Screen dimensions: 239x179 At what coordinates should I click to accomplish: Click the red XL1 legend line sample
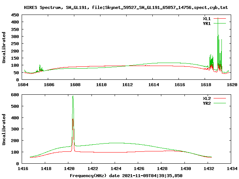220,18
